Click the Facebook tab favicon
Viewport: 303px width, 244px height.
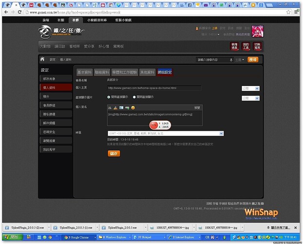[190, 5]
